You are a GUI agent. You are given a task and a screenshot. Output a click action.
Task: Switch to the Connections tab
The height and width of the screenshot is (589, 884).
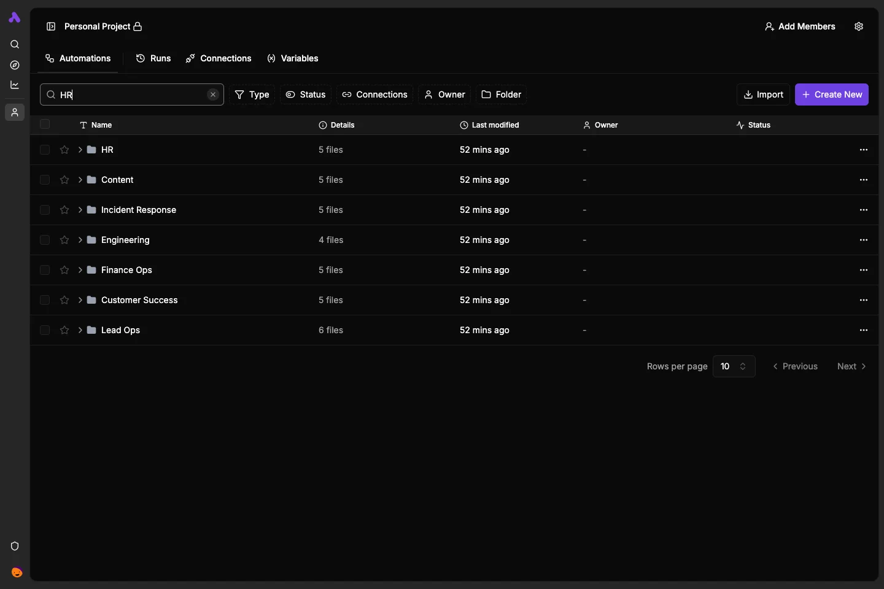coord(219,58)
